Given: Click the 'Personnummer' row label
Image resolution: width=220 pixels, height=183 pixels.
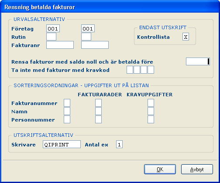Looking at the screenshot, I should [33, 120].
